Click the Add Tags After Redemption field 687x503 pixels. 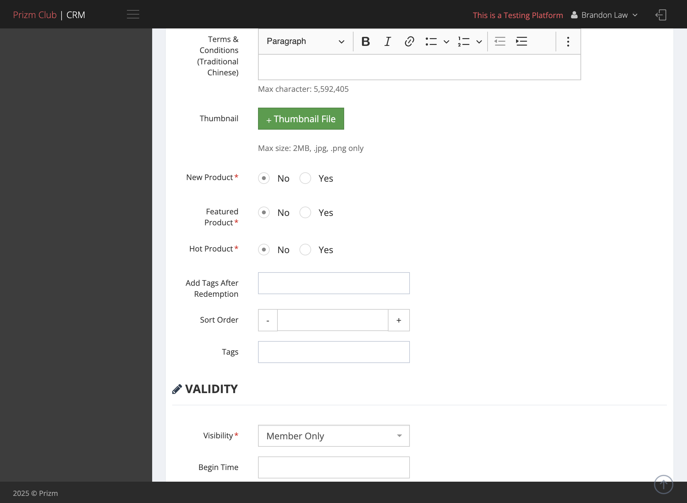coord(334,283)
